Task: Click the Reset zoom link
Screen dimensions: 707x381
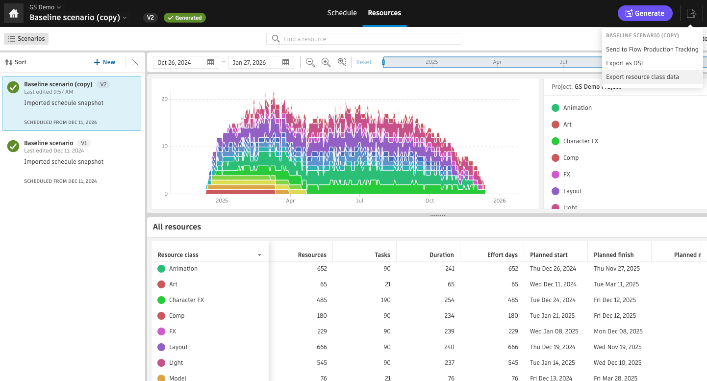Action: tap(364, 62)
